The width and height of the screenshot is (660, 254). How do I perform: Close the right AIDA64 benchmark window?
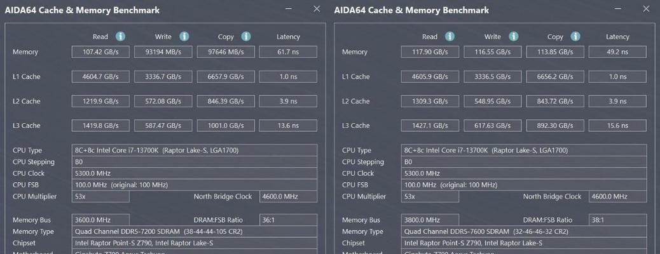coord(646,8)
